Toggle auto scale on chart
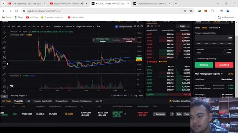The height and width of the screenshot is (133, 238). tap(141, 95)
